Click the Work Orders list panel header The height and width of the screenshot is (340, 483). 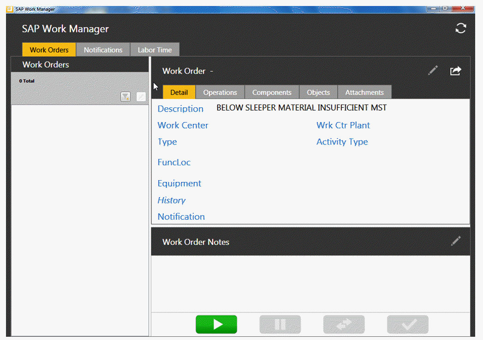coord(80,64)
